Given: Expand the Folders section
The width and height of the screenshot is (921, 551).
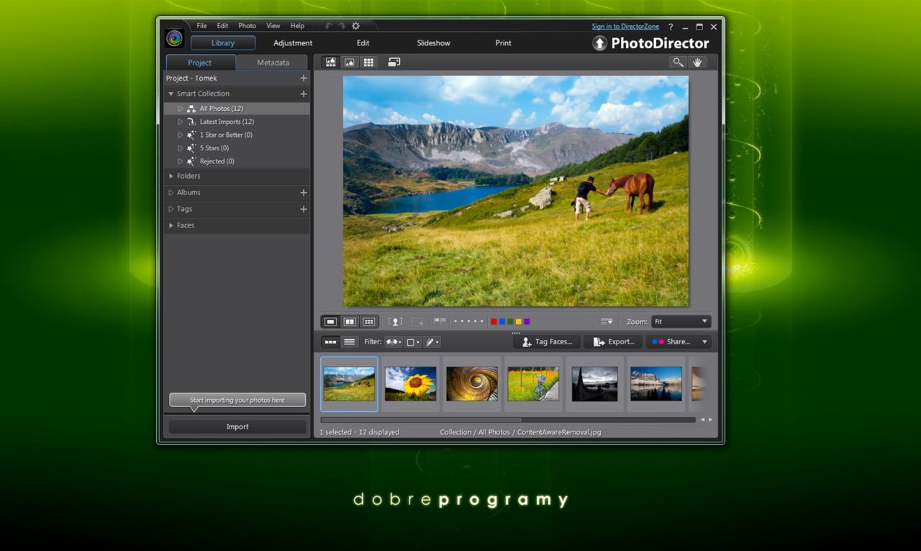Looking at the screenshot, I should point(171,176).
